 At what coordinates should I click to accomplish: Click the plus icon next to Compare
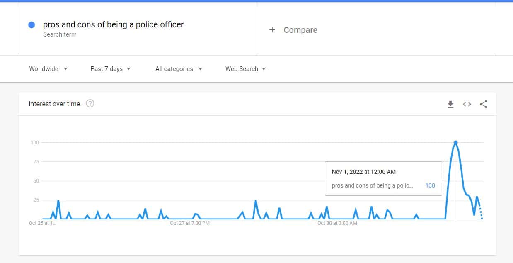coord(272,29)
